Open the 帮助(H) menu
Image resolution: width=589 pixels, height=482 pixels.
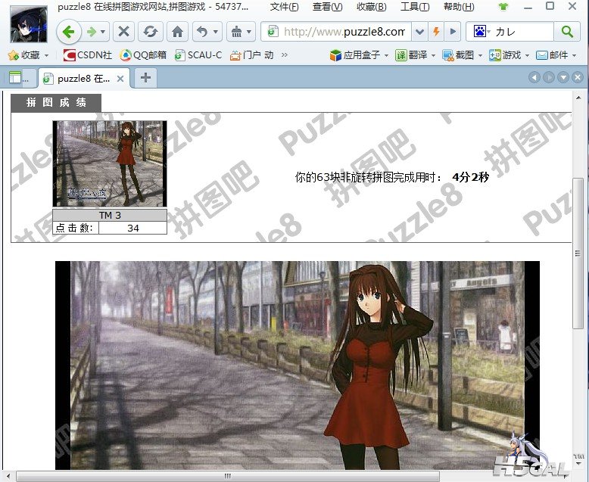point(459,7)
